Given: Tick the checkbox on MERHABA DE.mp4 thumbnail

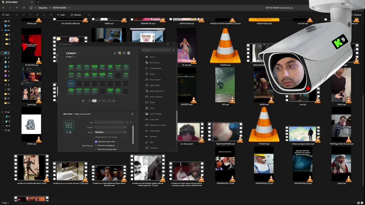Looking at the screenshot, I should pos(132,19).
